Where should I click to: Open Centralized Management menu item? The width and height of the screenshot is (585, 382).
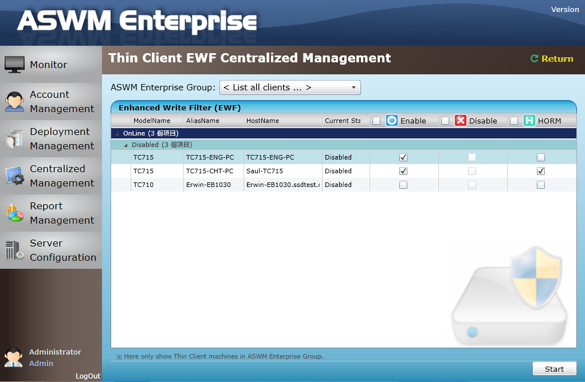pos(51,176)
